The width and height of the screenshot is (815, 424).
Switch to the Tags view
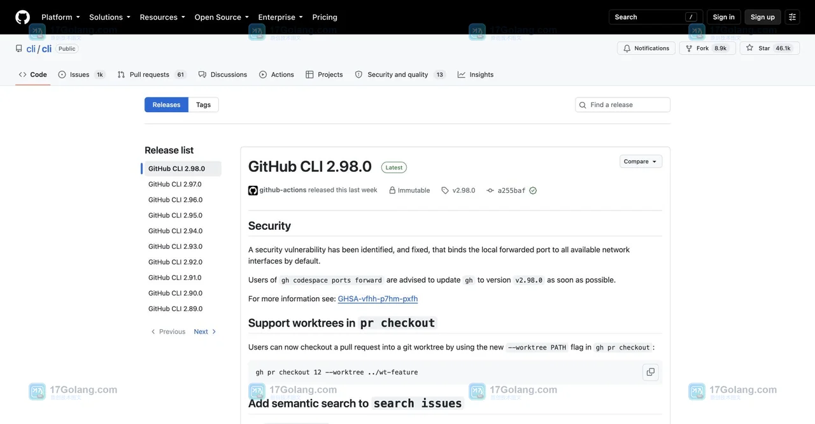pos(204,105)
